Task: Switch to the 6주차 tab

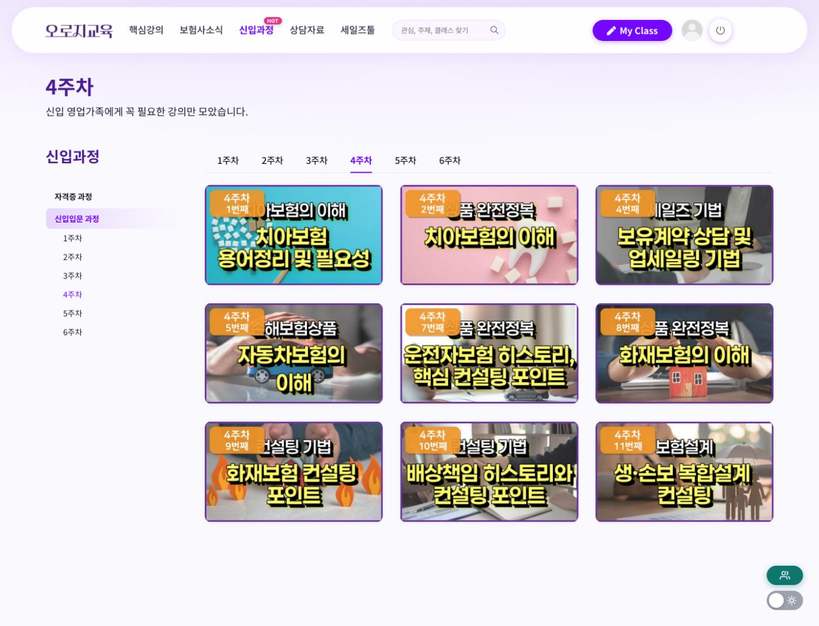Action: 450,160
